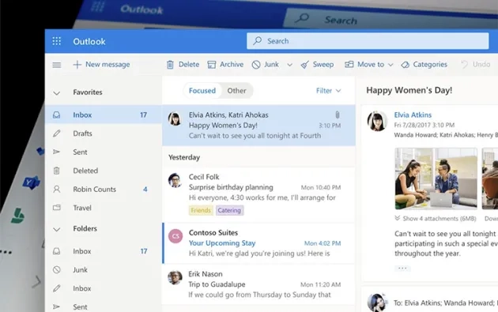Mark message as Junk
The height and width of the screenshot is (312, 498).
266,65
